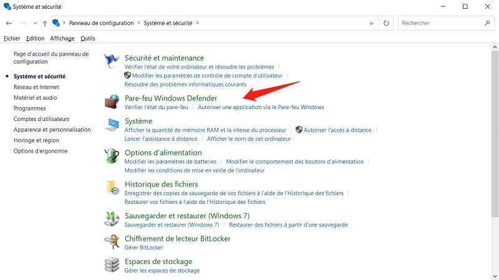Open Horloge et région category
The width and height of the screenshot is (499, 280).
(x=36, y=140)
